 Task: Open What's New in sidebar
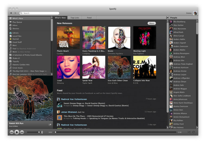[x=30, y=18]
